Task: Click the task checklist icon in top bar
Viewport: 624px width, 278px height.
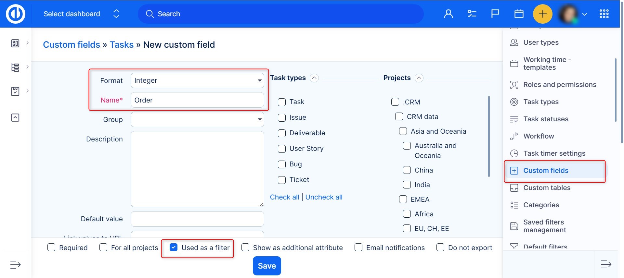Action: pos(472,14)
